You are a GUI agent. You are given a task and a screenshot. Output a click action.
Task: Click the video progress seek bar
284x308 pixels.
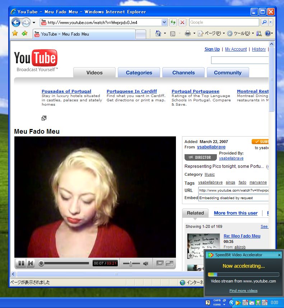click(x=64, y=263)
